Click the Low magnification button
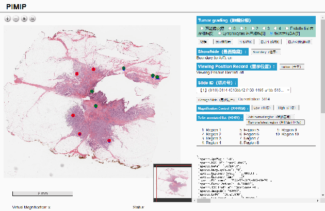This screenshot has height=211, width=325. point(262,108)
